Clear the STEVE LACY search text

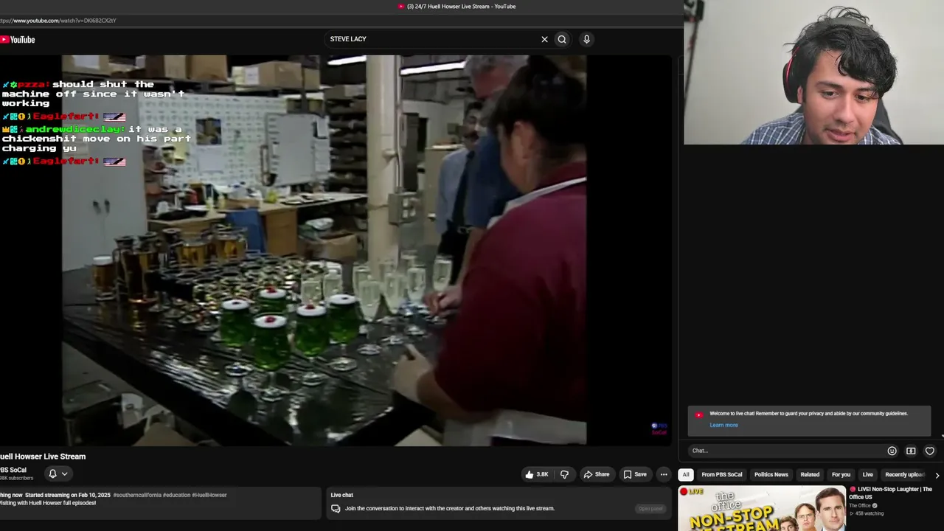tap(544, 39)
